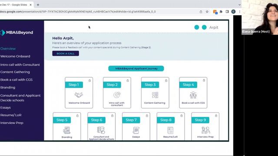The height and width of the screenshot is (156, 278).
Task: Click the Step 5 label
Action: pyautogui.click(x=62, y=120)
